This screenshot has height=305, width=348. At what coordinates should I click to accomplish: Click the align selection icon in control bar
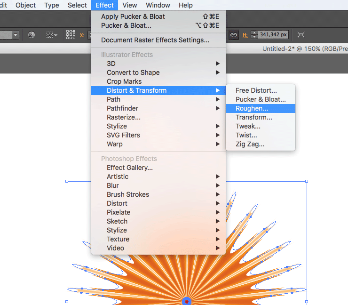(51, 35)
